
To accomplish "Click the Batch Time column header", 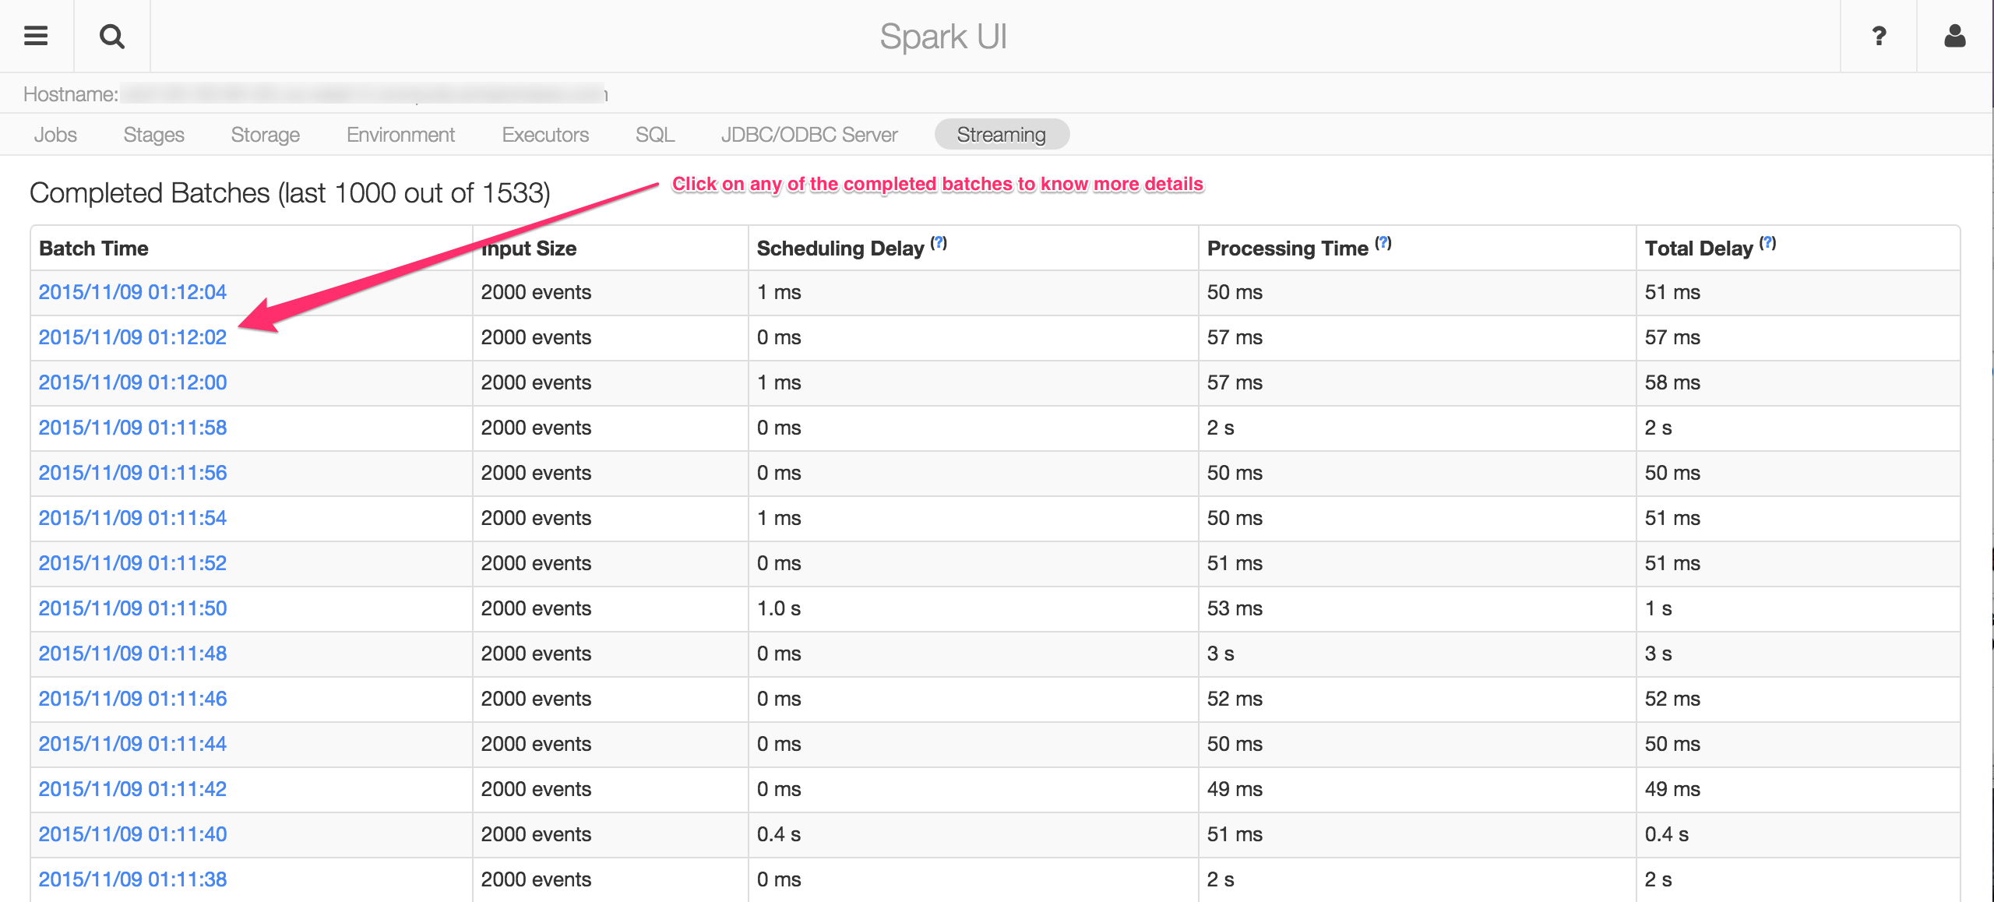I will coord(93,248).
